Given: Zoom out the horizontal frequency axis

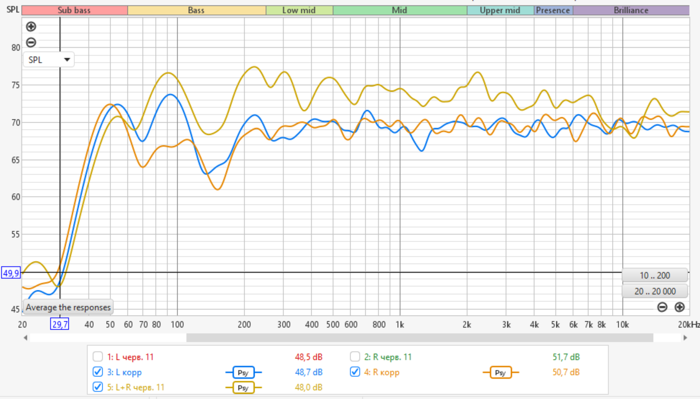Looking at the screenshot, I should 662,307.
